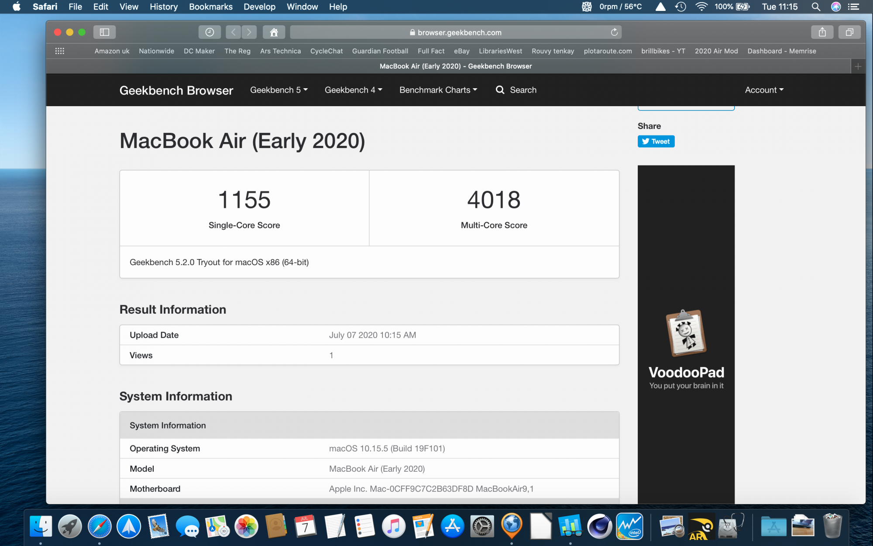873x546 pixels.
Task: Open the Develop menu
Action: click(259, 7)
